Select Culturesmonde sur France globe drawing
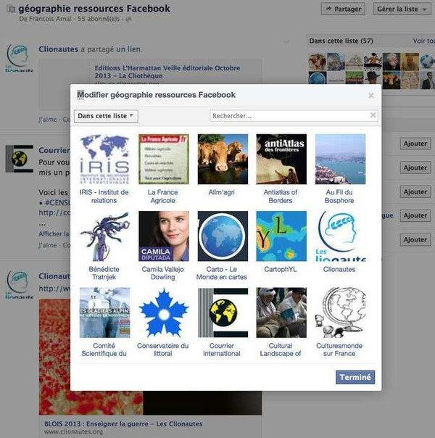 point(340,313)
